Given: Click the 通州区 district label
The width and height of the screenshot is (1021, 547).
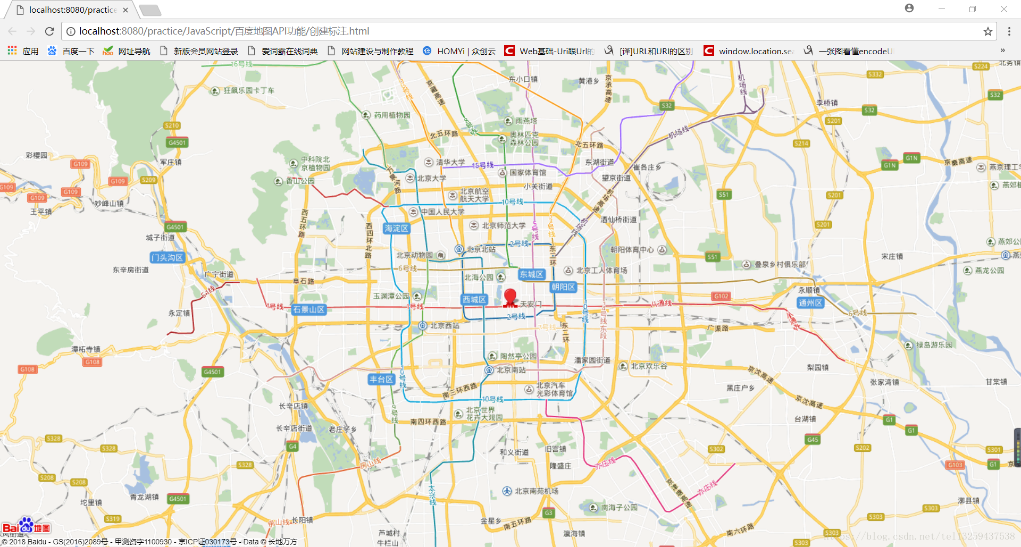Looking at the screenshot, I should (x=810, y=302).
